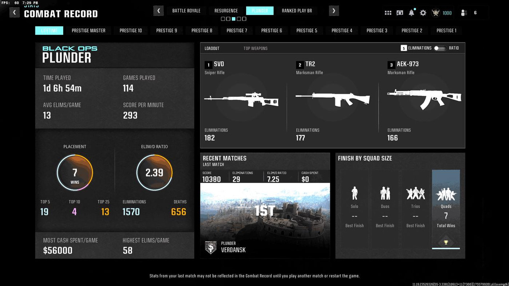Click the first page indicator square
This screenshot has height=286, width=509.
click(223, 19)
